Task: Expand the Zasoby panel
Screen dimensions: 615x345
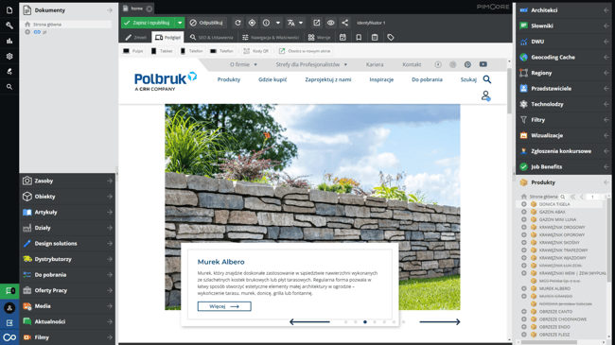Action: point(67,181)
